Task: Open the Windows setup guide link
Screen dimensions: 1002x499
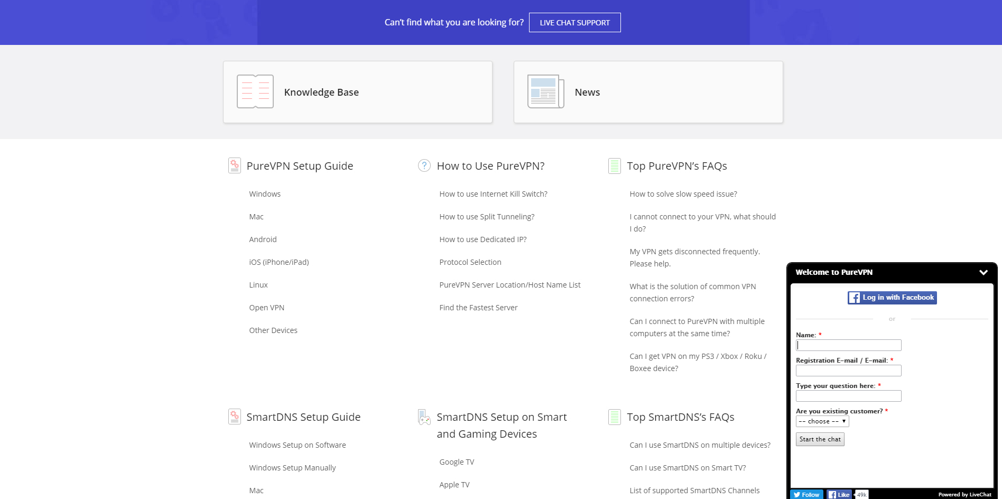Action: (x=265, y=194)
